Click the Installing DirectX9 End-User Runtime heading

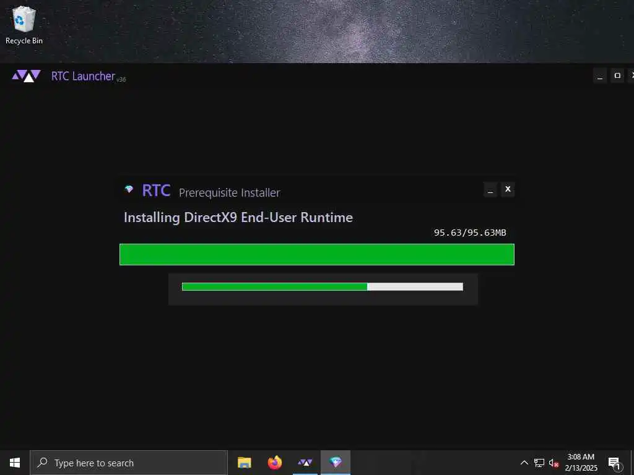point(238,217)
